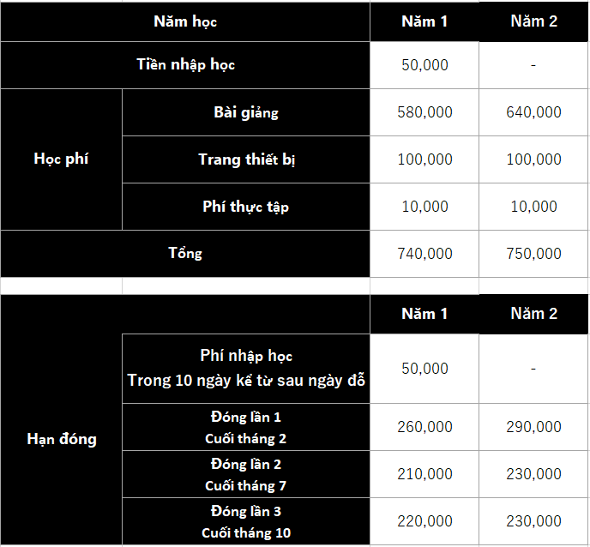This screenshot has height=547, width=590.
Task: Click the 220,000 third payment value
Action: click(424, 521)
